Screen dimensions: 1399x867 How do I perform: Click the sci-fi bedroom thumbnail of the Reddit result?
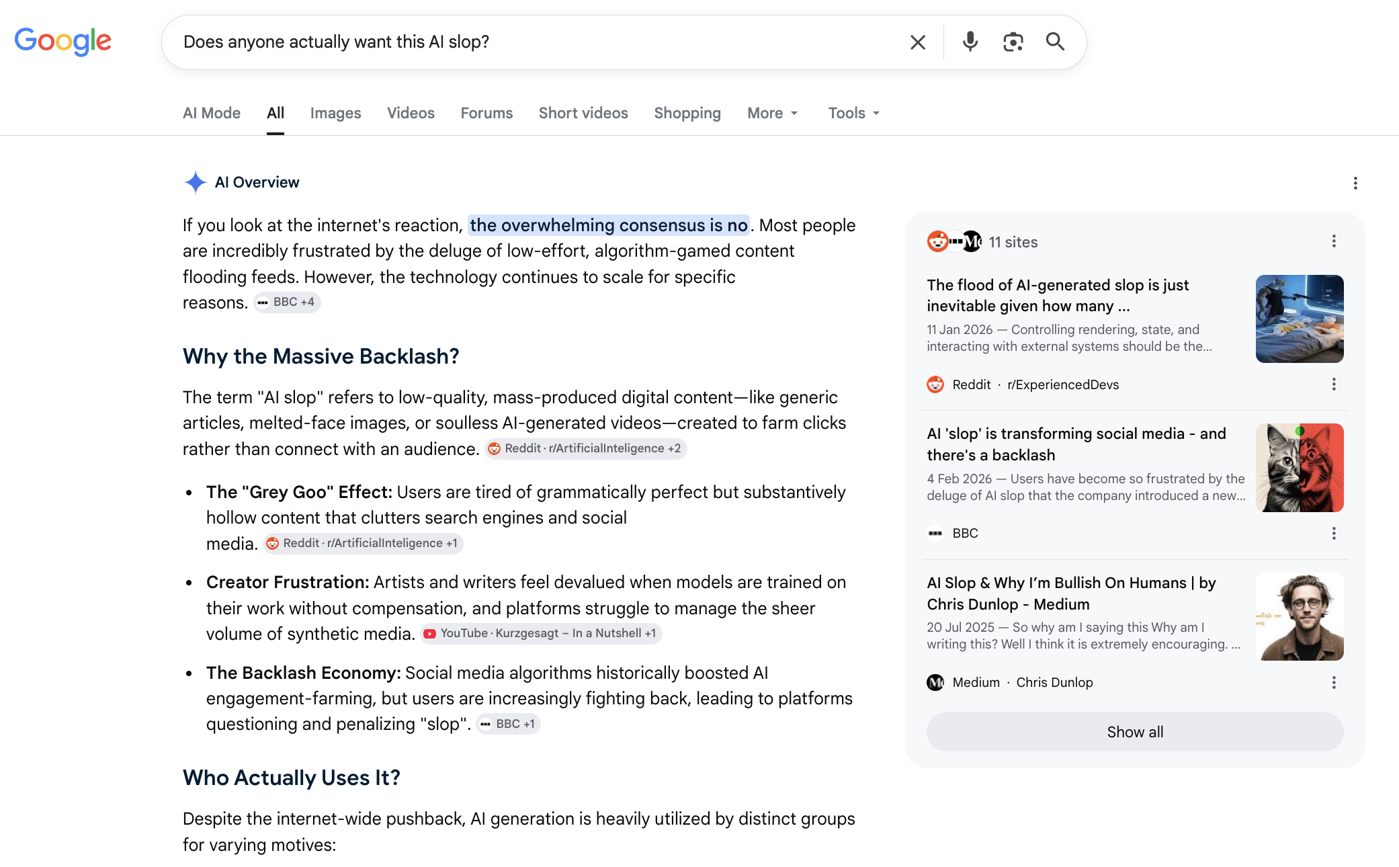point(1300,319)
